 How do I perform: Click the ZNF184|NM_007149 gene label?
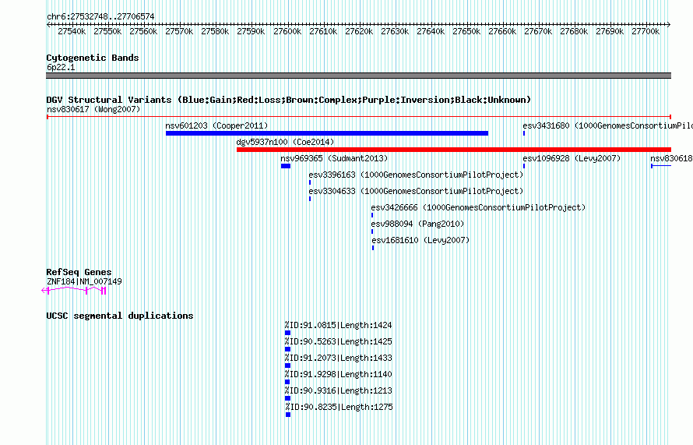[84, 281]
